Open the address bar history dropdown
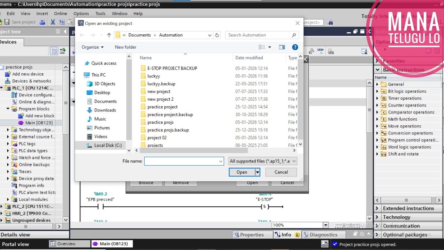 click(210, 35)
